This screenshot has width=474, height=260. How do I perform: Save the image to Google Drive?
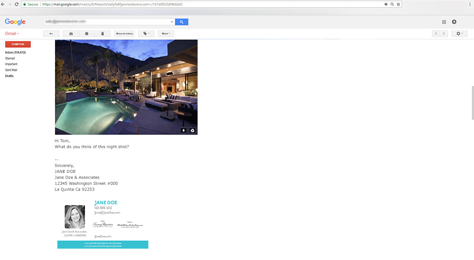[192, 130]
